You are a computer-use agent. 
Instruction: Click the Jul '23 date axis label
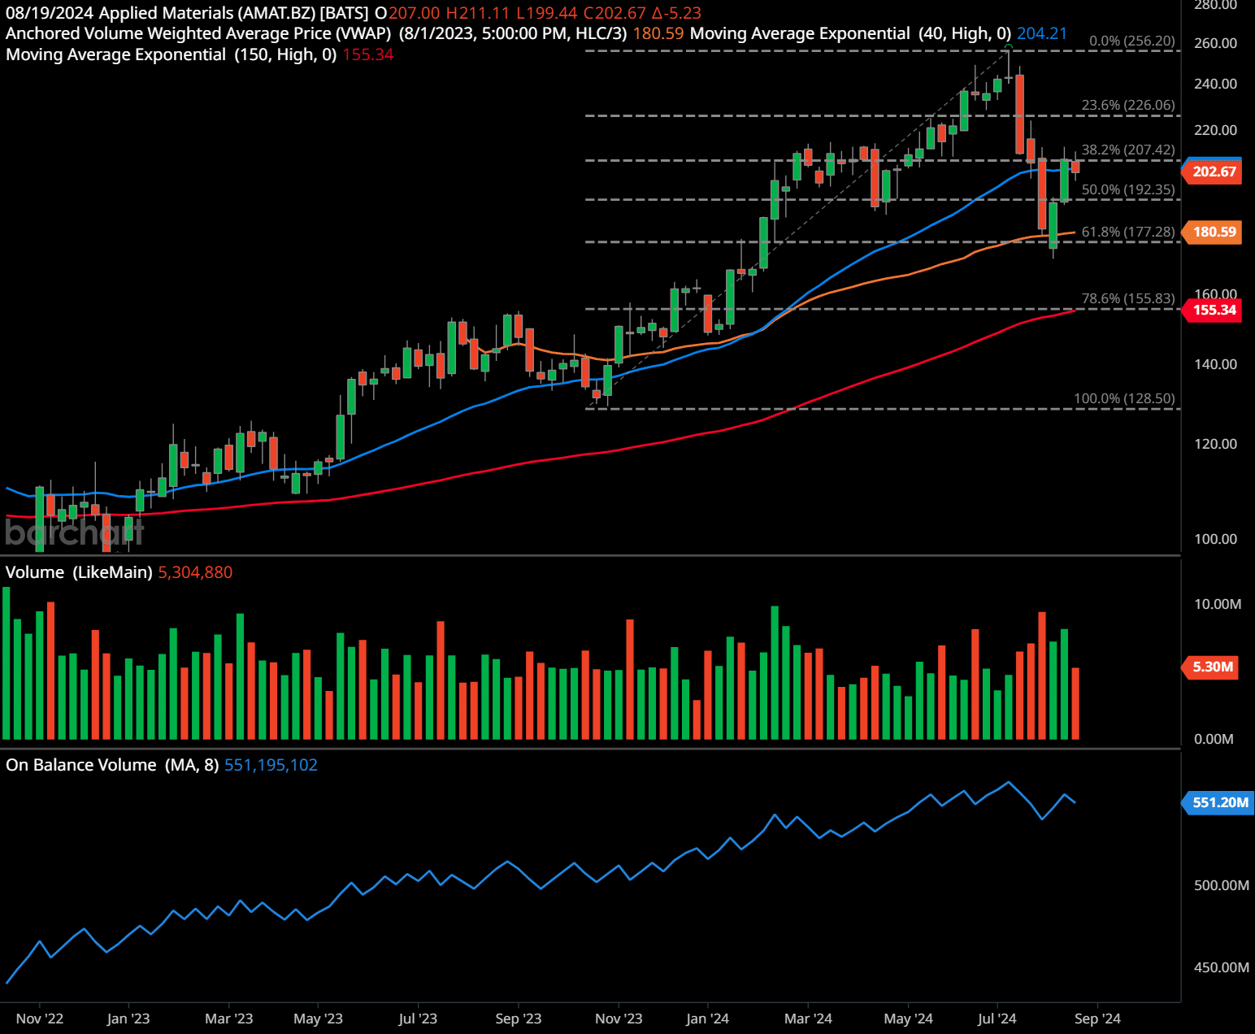click(418, 1019)
